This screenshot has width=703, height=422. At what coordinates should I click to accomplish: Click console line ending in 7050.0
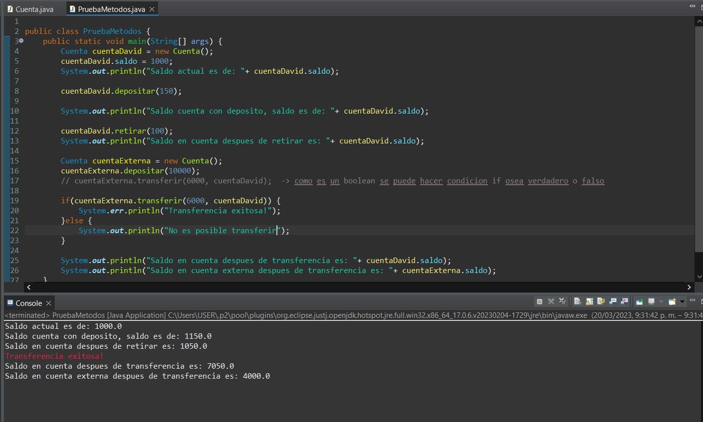pyautogui.click(x=119, y=366)
